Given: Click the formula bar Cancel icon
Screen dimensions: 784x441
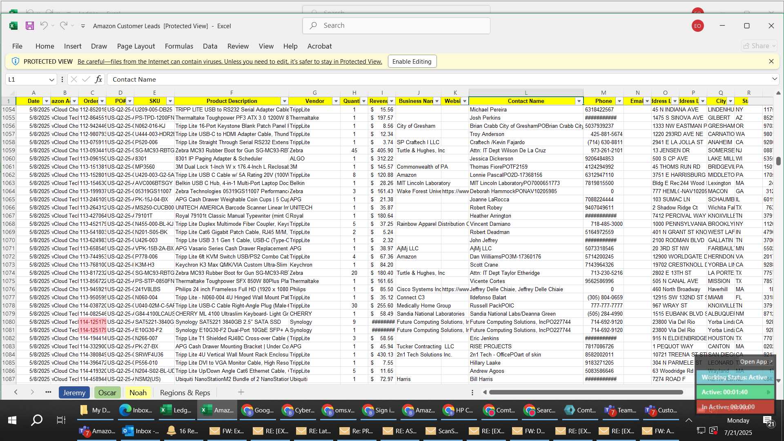Looking at the screenshot, I should tap(73, 79).
